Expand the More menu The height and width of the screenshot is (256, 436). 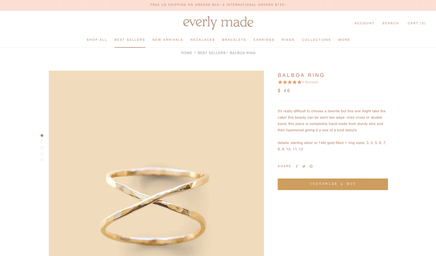pos(344,40)
